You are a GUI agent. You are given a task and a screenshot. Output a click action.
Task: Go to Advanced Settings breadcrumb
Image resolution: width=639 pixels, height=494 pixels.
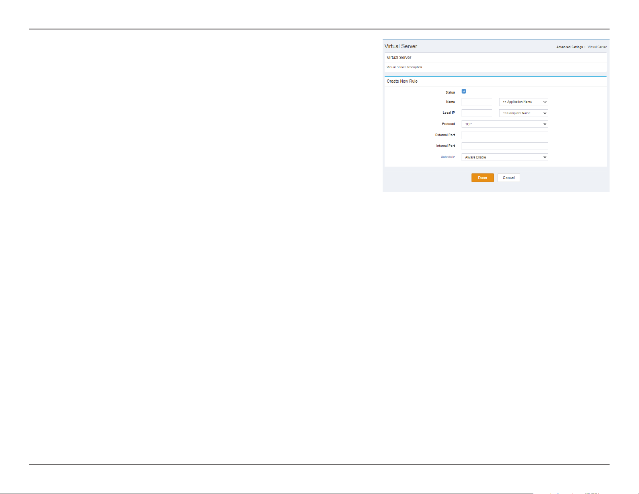pos(569,47)
